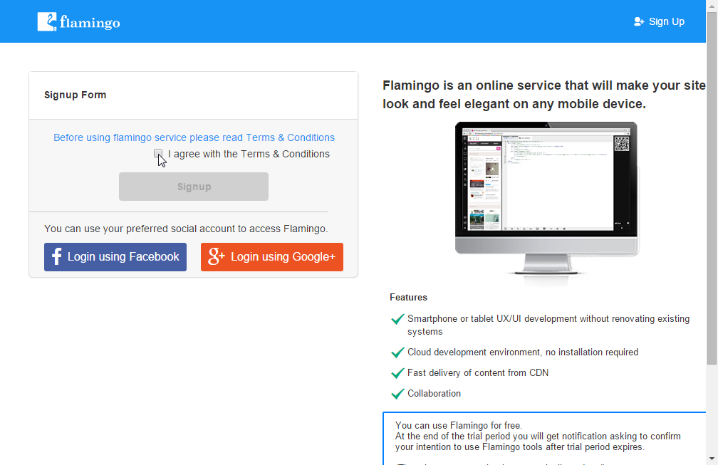The height and width of the screenshot is (465, 718).
Task: Click the 'preferred social account' sentence
Action: coord(186,229)
